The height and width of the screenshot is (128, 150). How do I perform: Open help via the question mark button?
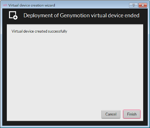click(x=134, y=5)
